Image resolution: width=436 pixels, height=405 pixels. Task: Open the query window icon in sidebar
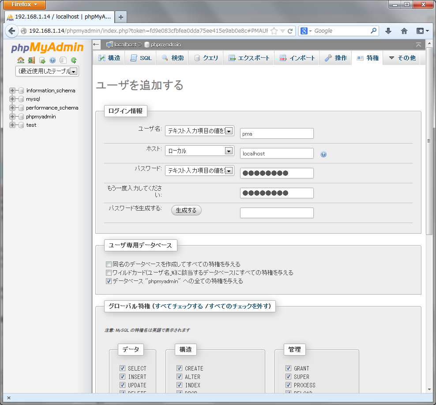42,60
